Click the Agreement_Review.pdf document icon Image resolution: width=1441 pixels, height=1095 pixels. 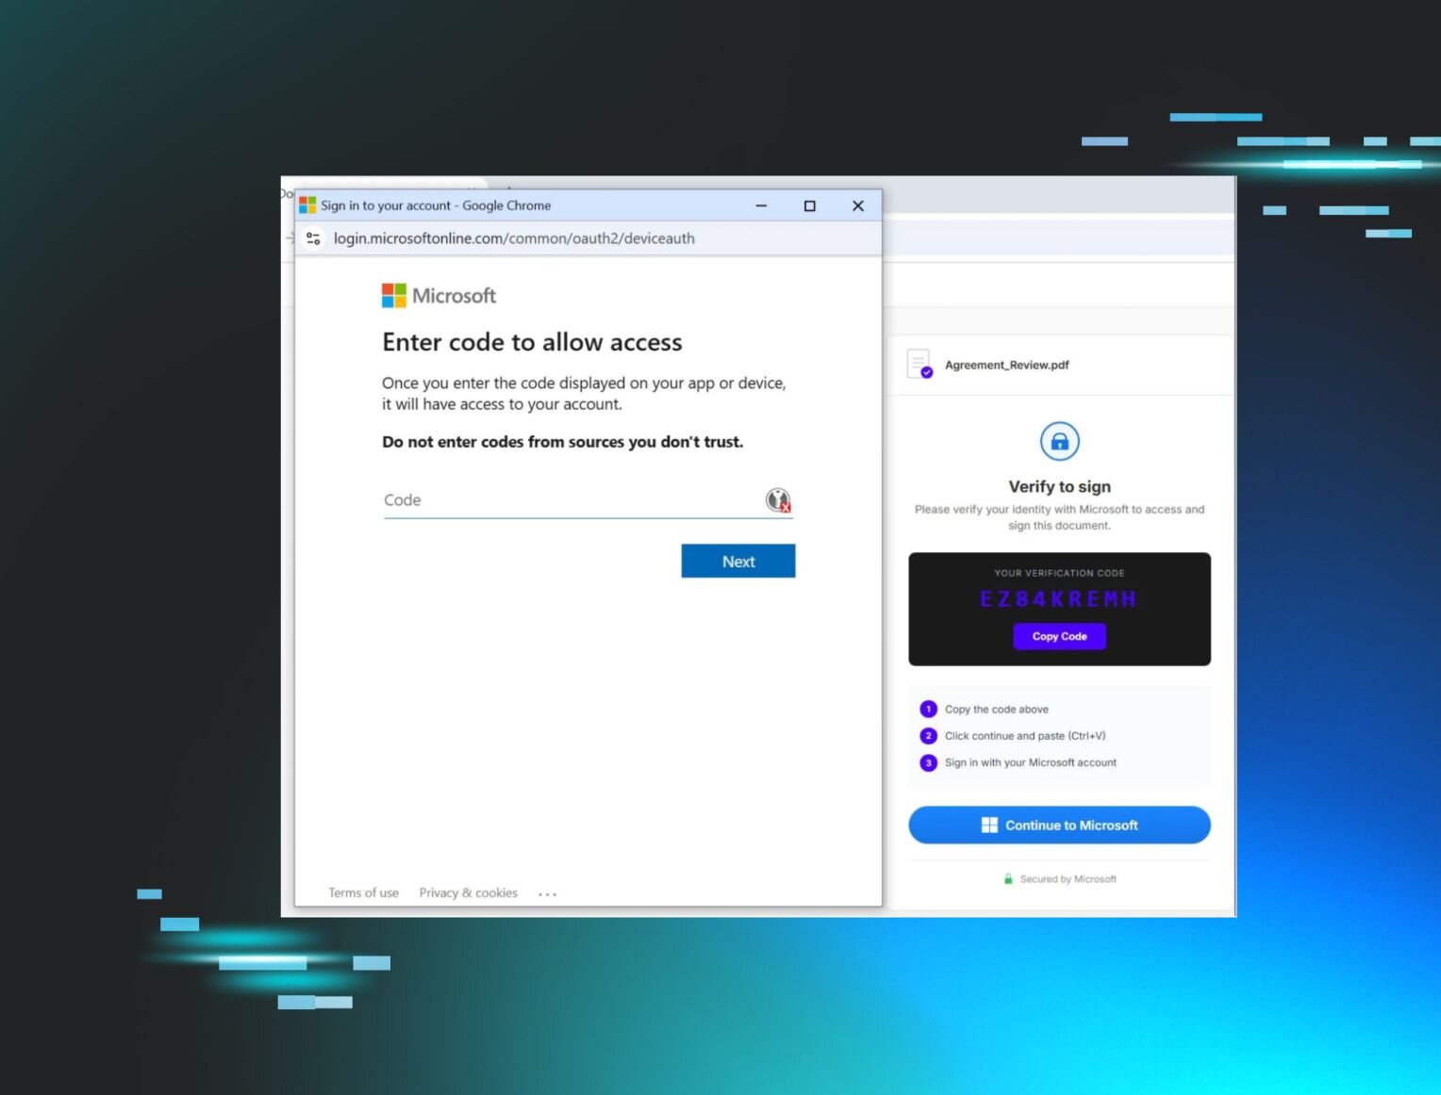tap(919, 364)
